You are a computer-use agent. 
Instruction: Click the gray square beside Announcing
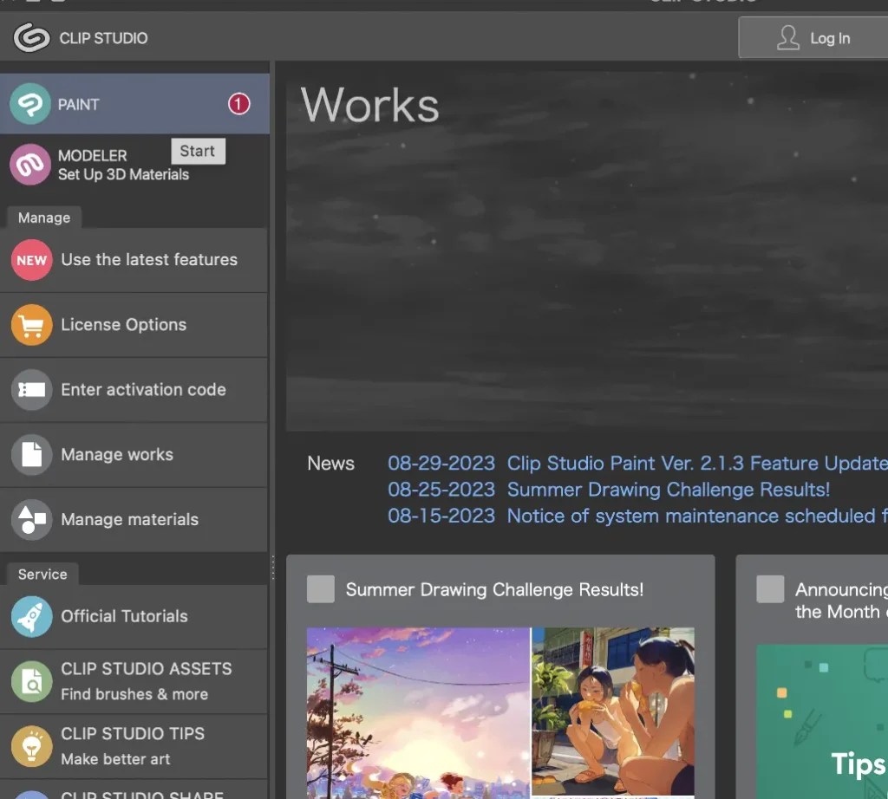coord(770,589)
